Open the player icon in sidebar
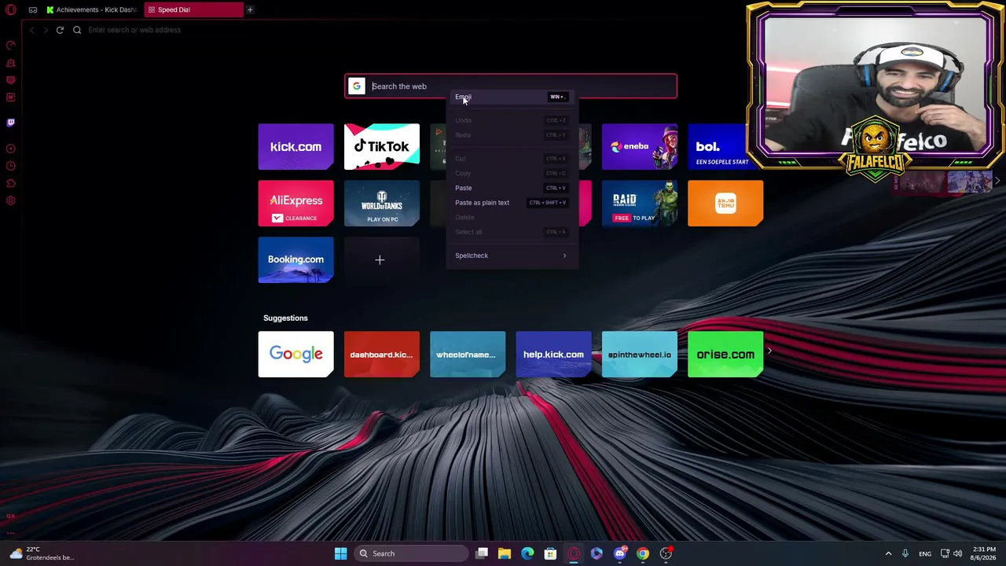1006x566 pixels. (11, 149)
